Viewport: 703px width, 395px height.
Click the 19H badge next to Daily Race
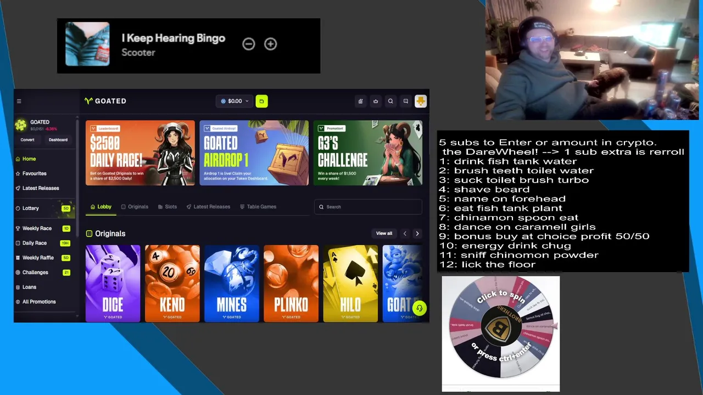65,243
